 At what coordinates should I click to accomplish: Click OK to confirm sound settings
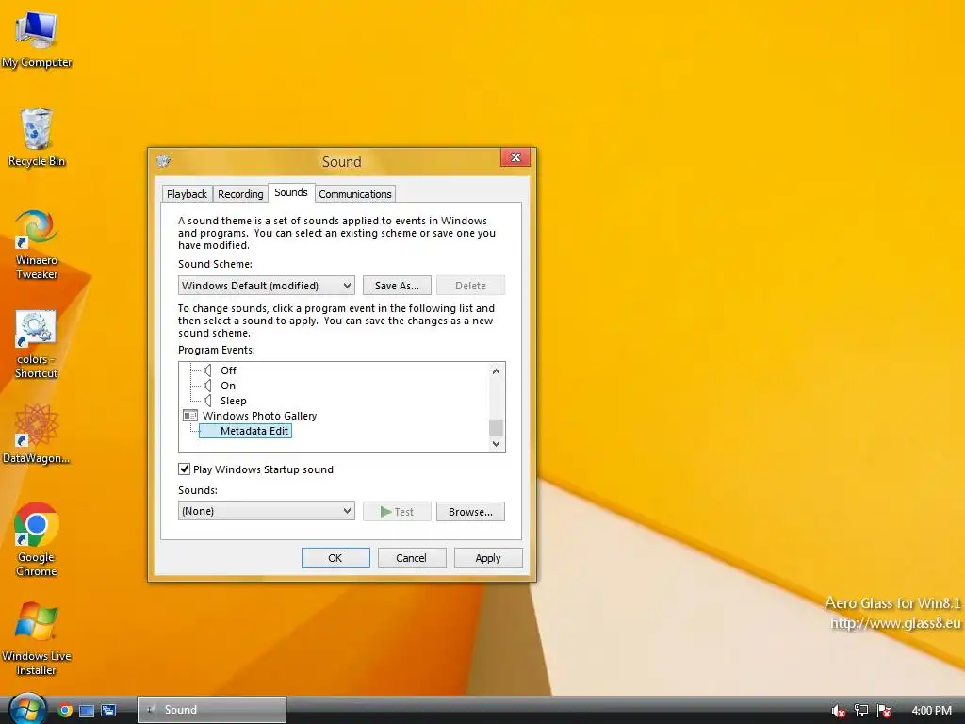pos(335,558)
